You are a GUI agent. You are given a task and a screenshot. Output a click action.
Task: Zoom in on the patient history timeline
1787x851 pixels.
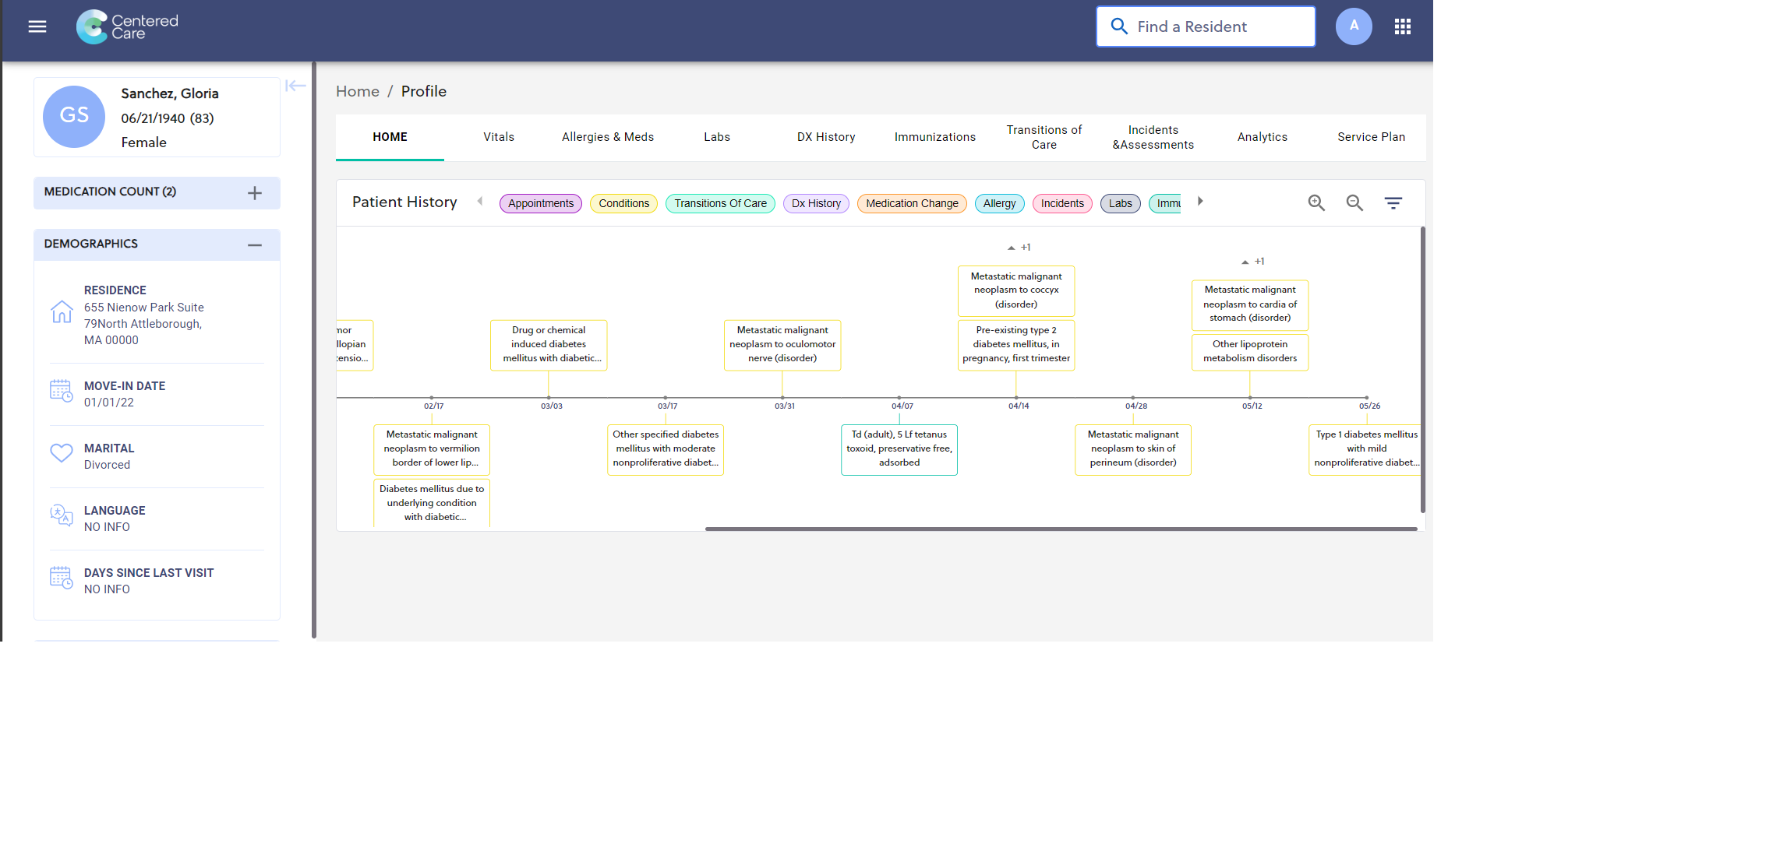tap(1316, 202)
